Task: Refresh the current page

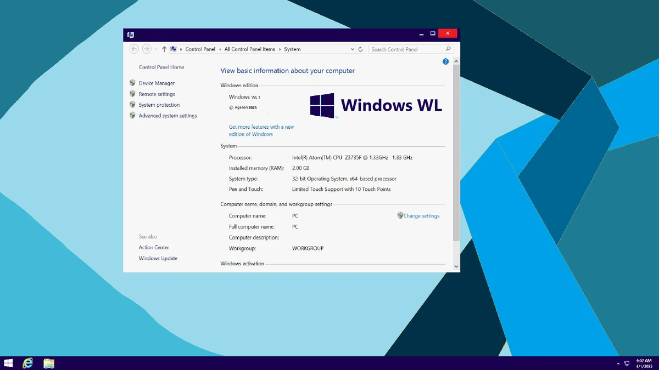Action: click(x=360, y=49)
